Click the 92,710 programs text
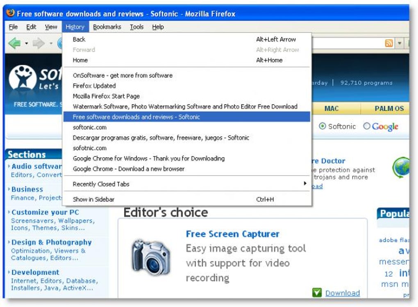 [x=366, y=83]
